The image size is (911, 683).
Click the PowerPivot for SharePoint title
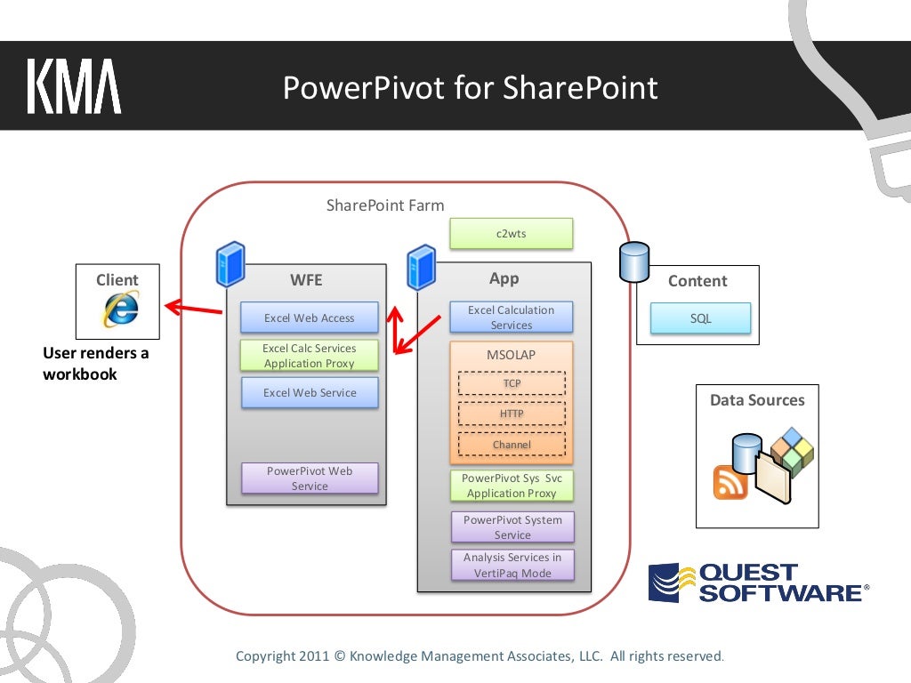[x=470, y=88]
